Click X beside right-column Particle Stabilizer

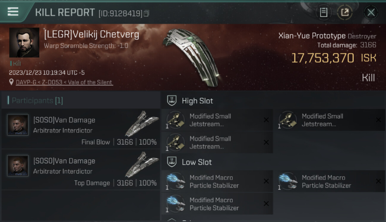pyautogui.click(x=378, y=181)
